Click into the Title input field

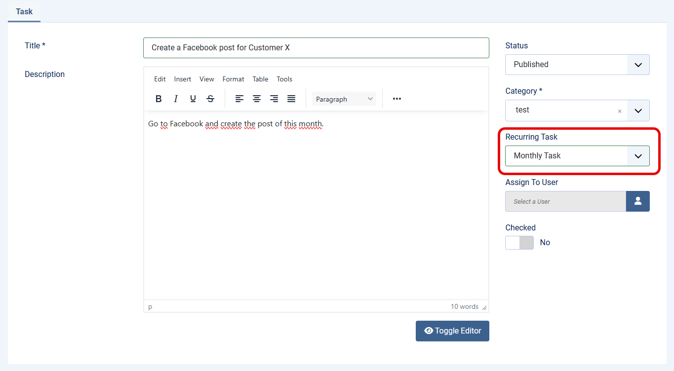pos(316,48)
